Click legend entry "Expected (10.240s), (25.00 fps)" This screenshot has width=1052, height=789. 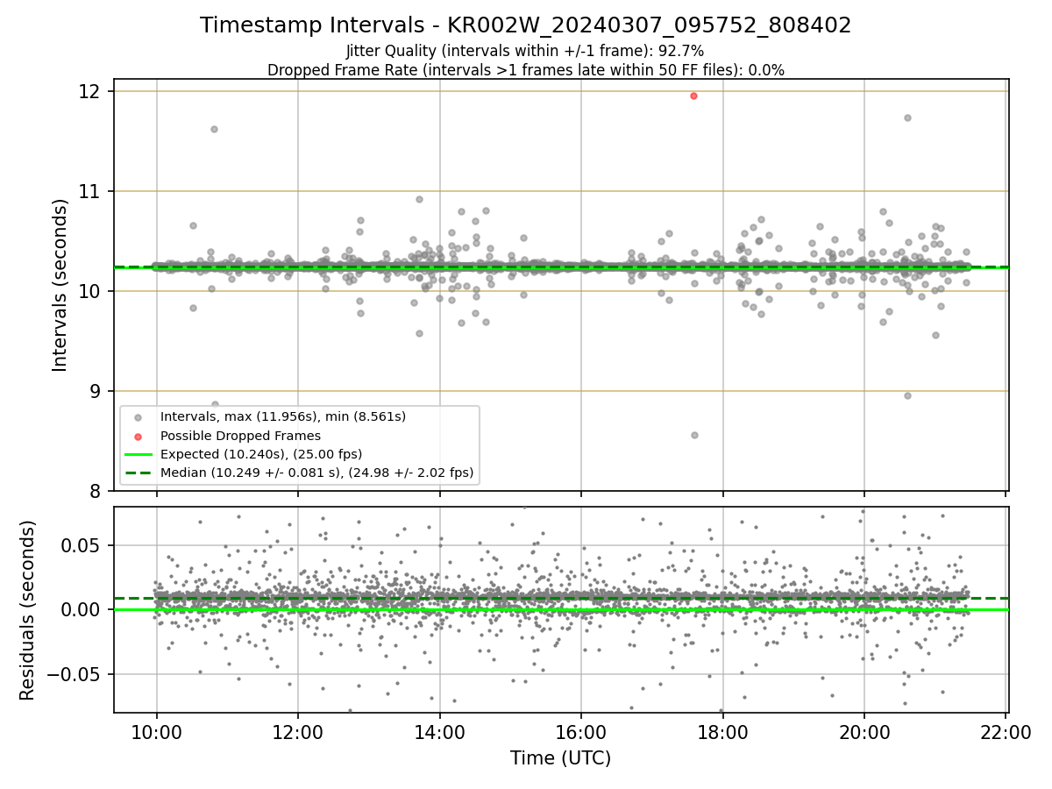261,454
